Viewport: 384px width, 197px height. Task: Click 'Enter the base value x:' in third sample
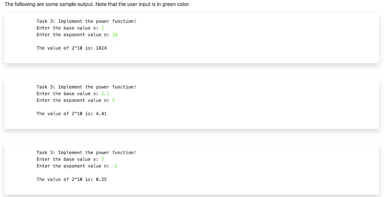coord(67,159)
